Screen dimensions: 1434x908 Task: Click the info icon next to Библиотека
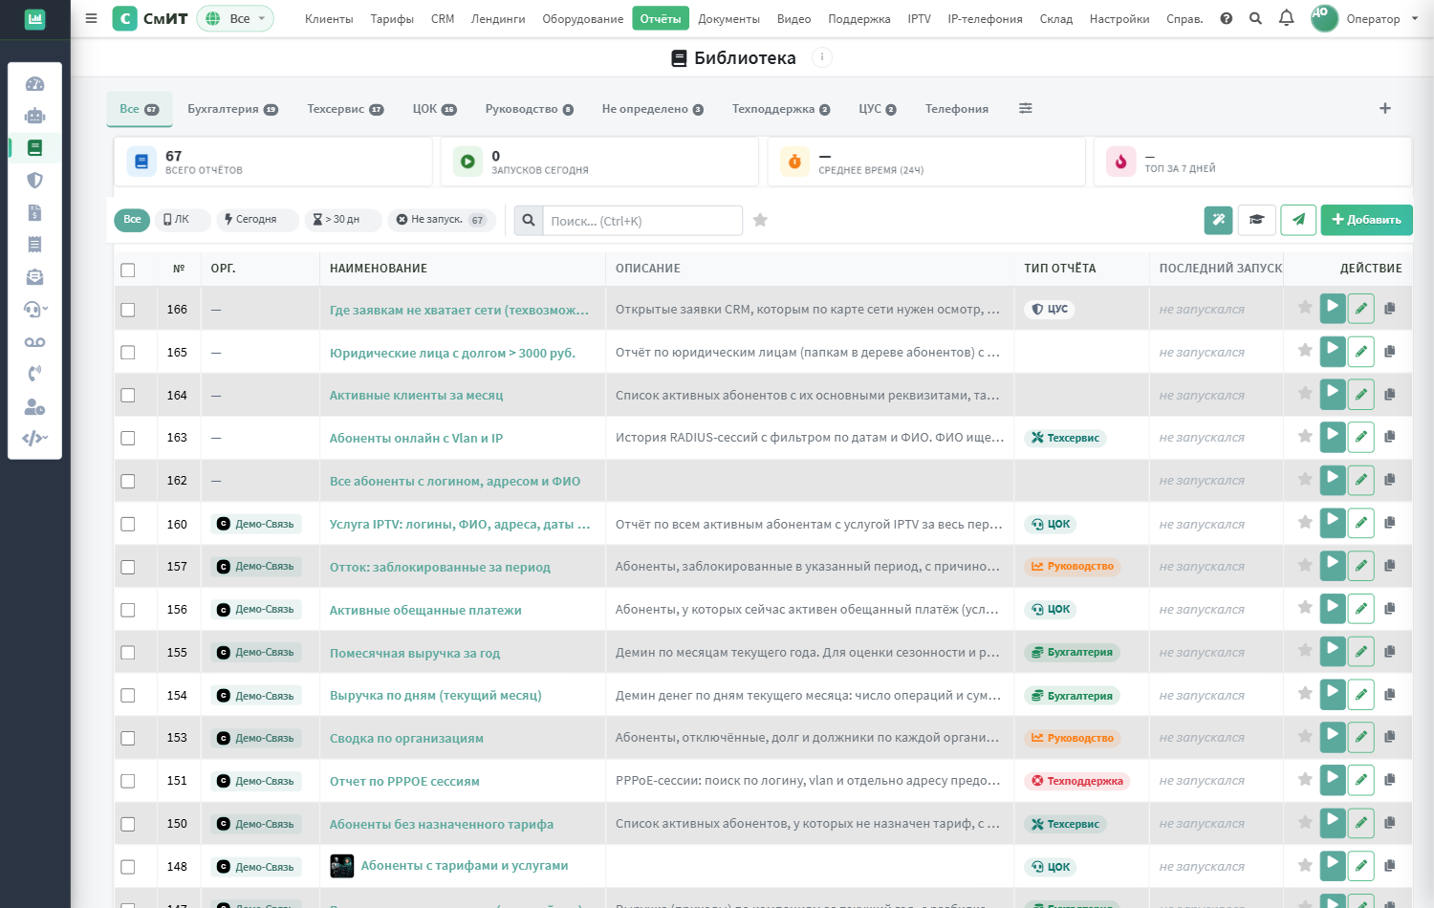tap(821, 57)
